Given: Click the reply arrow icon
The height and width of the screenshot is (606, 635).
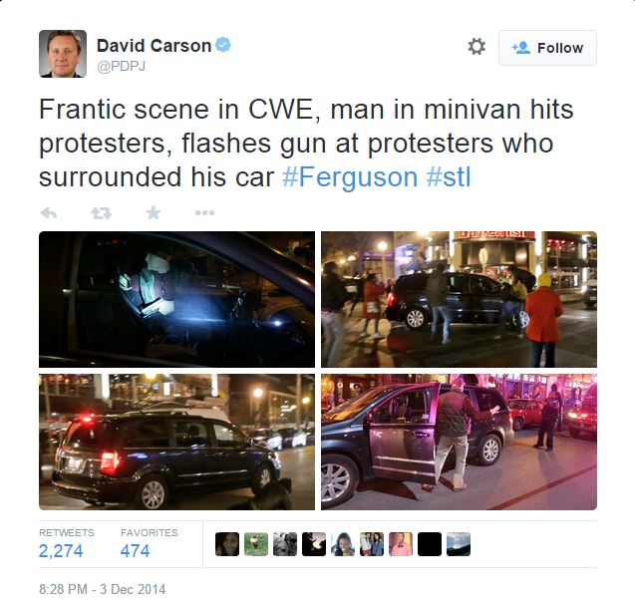Looking at the screenshot, I should pyautogui.click(x=49, y=212).
